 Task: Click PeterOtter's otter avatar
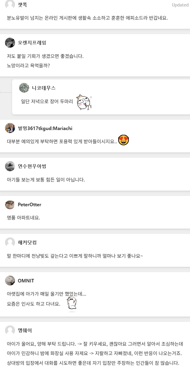click(x=10, y=204)
